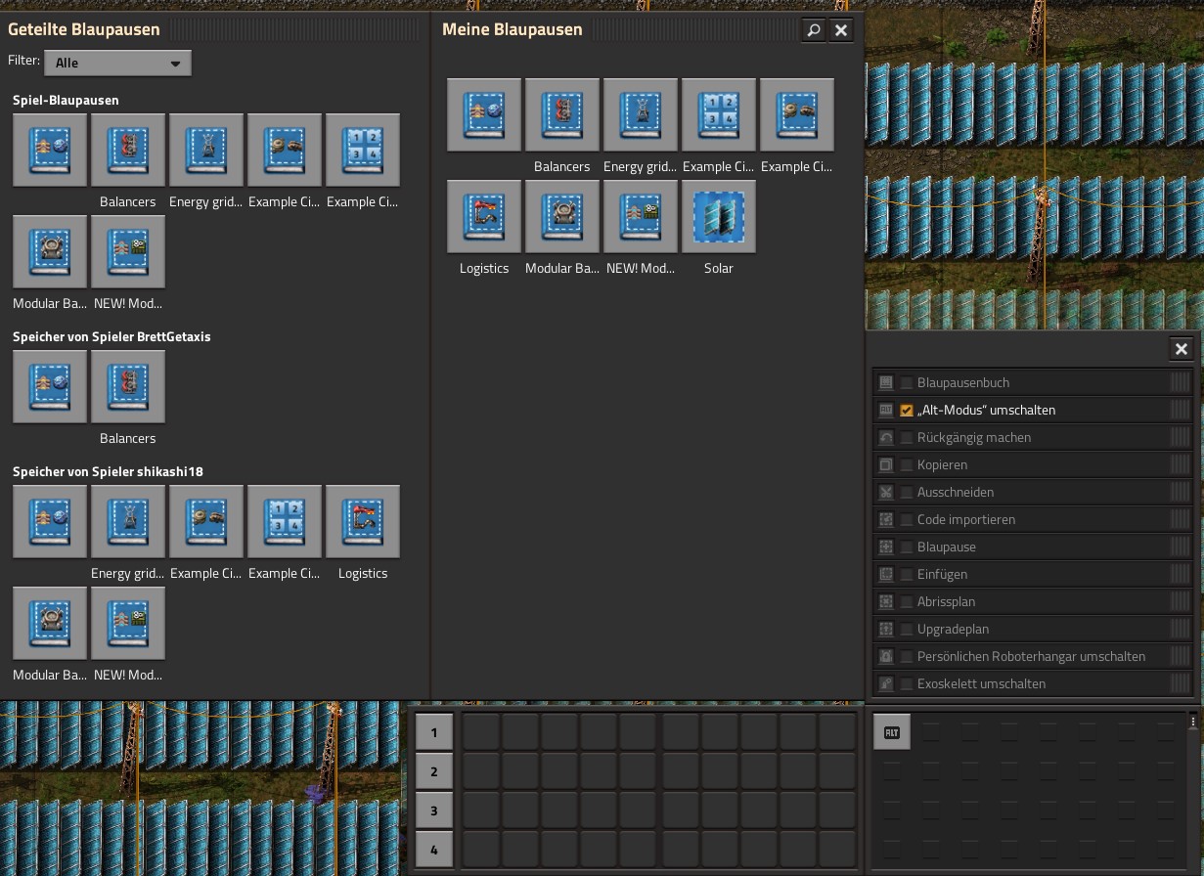Open the three-dot shortcut bar menu
The height and width of the screenshot is (876, 1204).
[1193, 721]
